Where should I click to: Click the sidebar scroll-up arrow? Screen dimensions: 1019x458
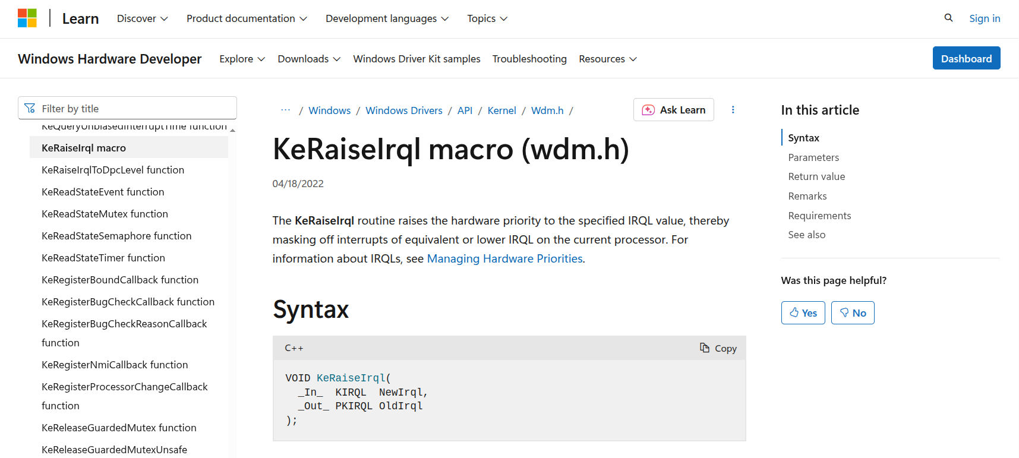[x=232, y=130]
